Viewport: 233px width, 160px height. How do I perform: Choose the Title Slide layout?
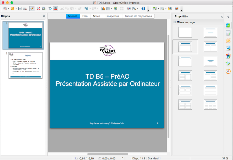pos(211,32)
